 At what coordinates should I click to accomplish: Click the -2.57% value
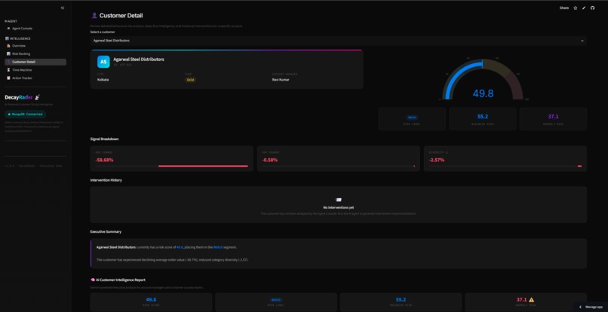click(437, 160)
